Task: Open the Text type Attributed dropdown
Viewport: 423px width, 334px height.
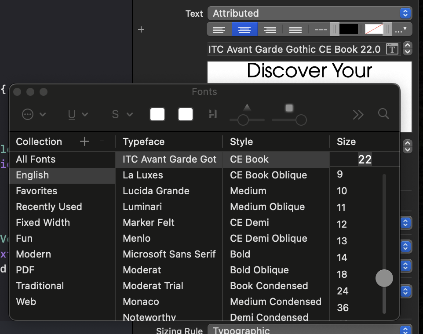Action: coord(309,13)
